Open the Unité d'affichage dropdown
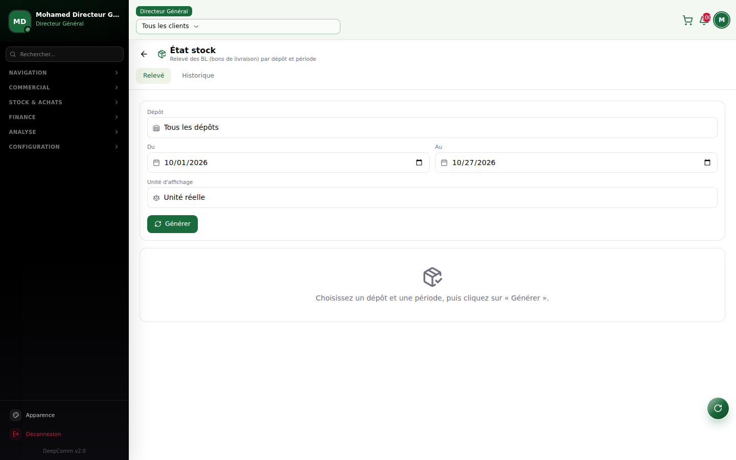The width and height of the screenshot is (736, 460). (x=432, y=198)
